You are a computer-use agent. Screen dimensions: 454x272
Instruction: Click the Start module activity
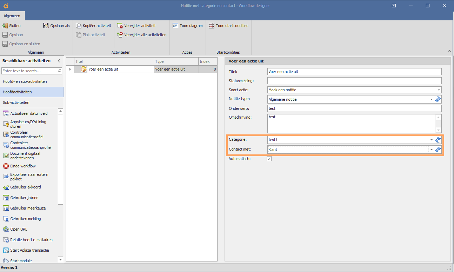click(21, 261)
